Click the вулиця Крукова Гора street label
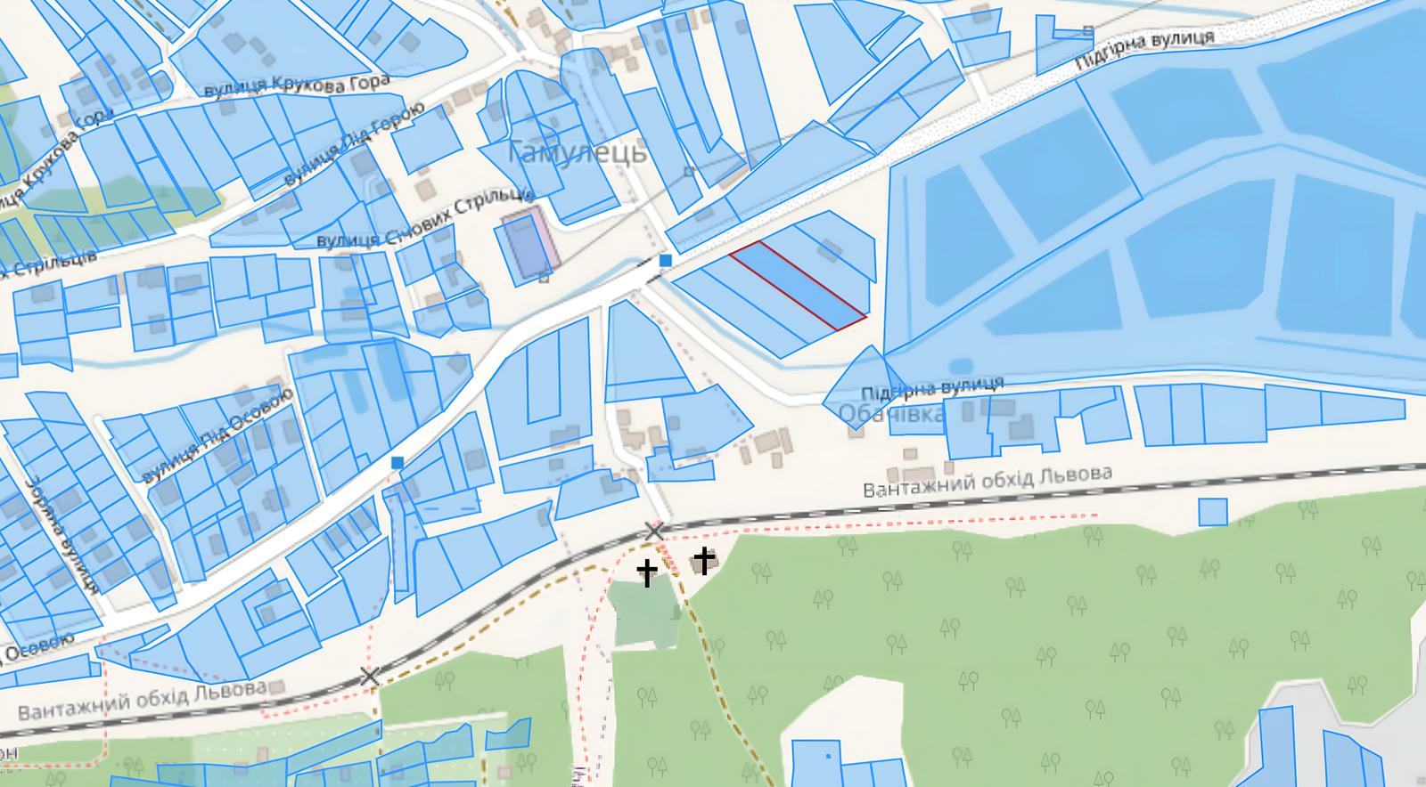 (x=297, y=85)
